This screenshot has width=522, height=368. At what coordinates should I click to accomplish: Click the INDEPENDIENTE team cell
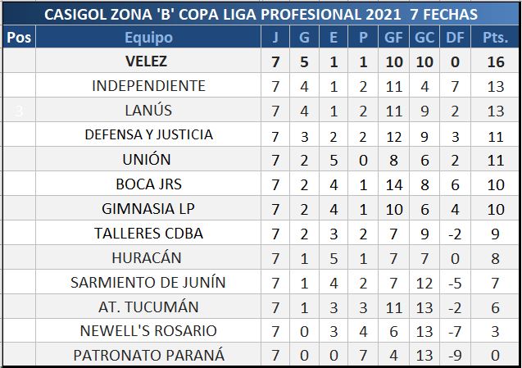[x=148, y=86]
